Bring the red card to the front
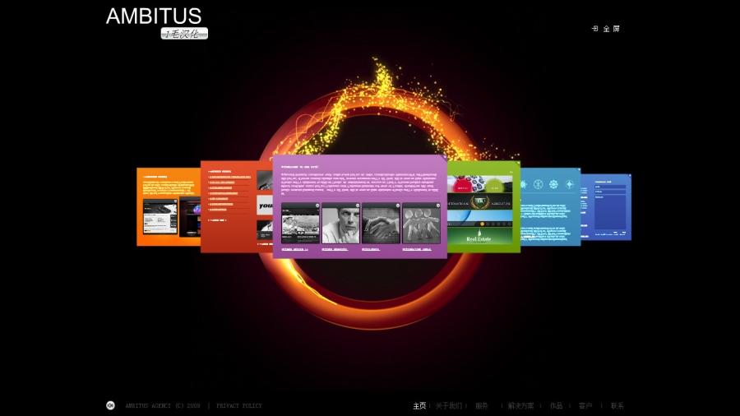This screenshot has height=416, width=740. pos(236,206)
